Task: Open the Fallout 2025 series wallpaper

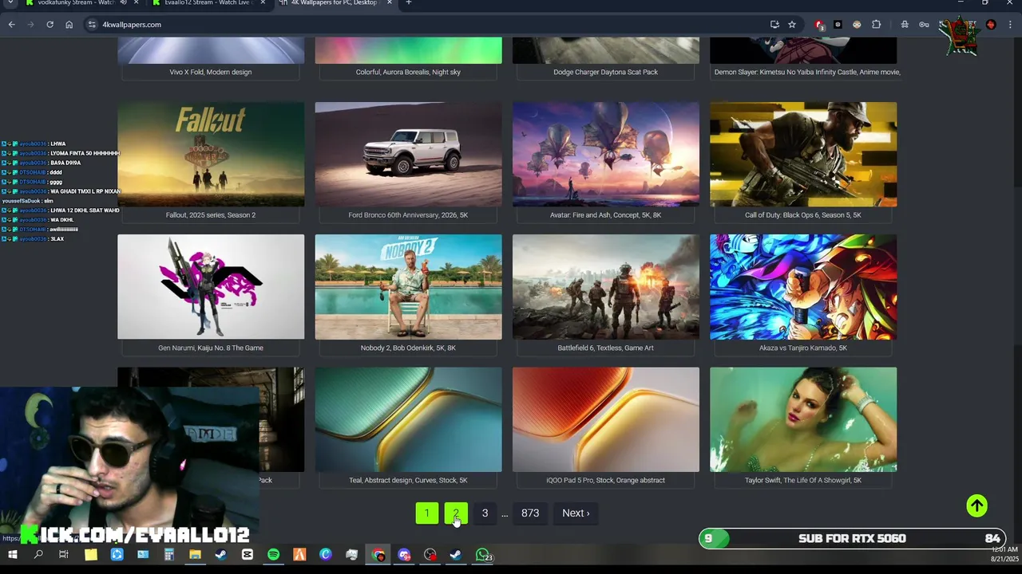Action: 211,154
